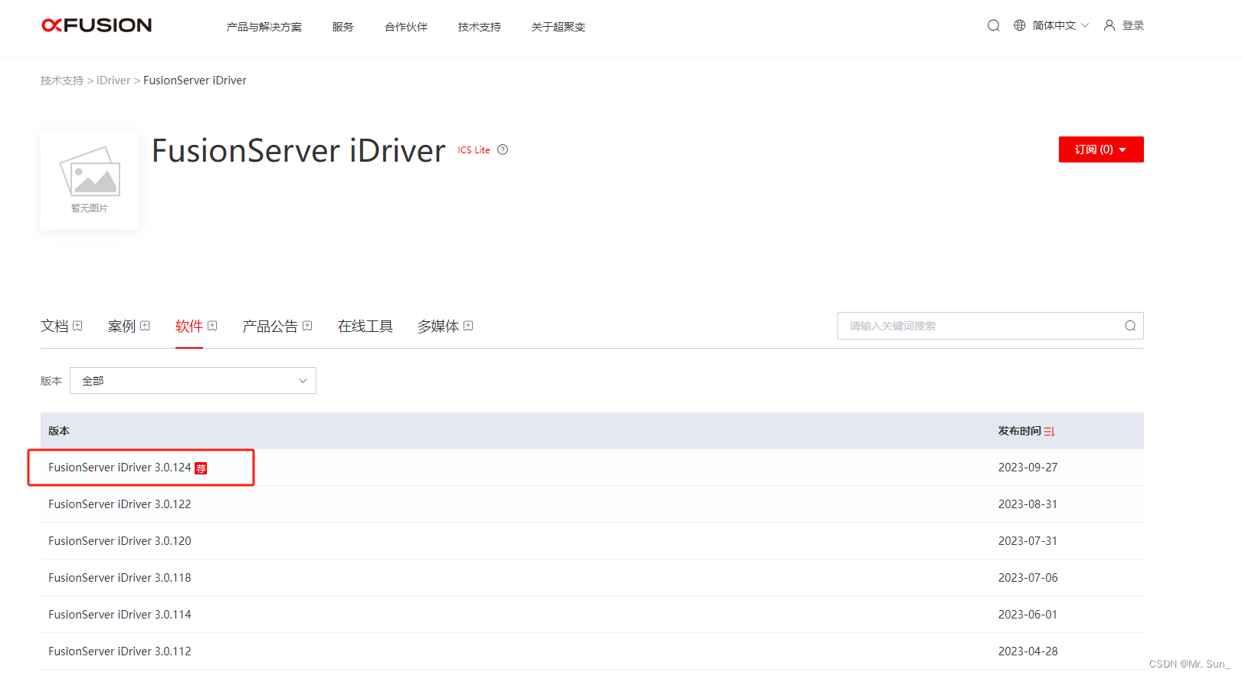Open the 订阅 (0) subscribe dropdown
Viewport: 1242px width, 676px height.
pyautogui.click(x=1101, y=149)
